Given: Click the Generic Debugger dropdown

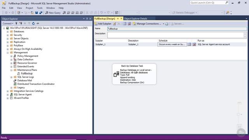Looking at the screenshot, I should coord(185,12).
